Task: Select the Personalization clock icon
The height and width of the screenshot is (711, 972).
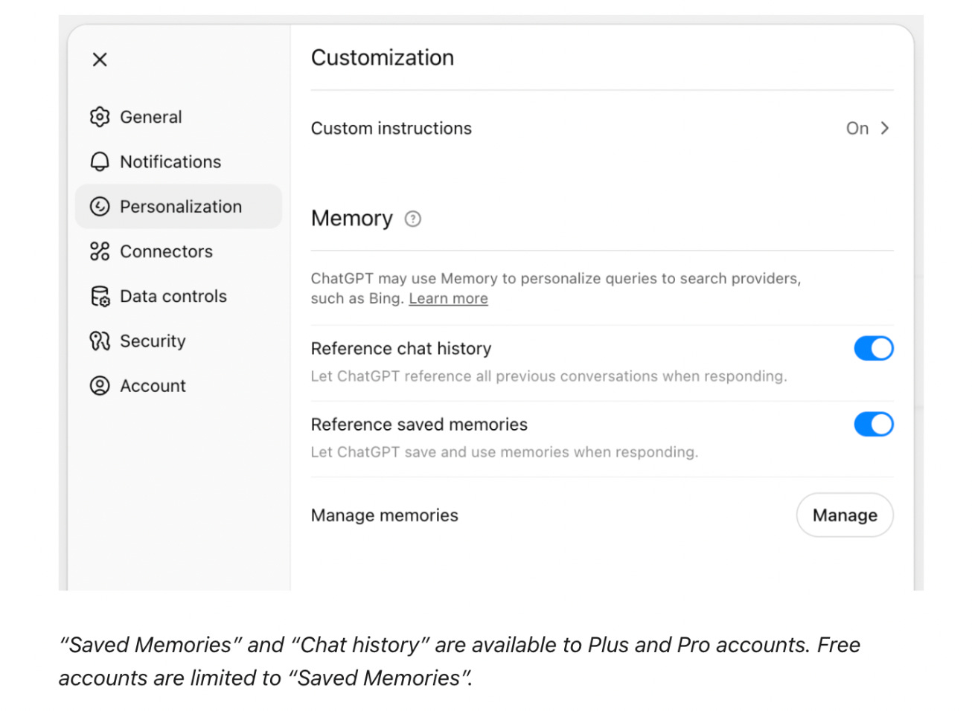Action: point(100,207)
